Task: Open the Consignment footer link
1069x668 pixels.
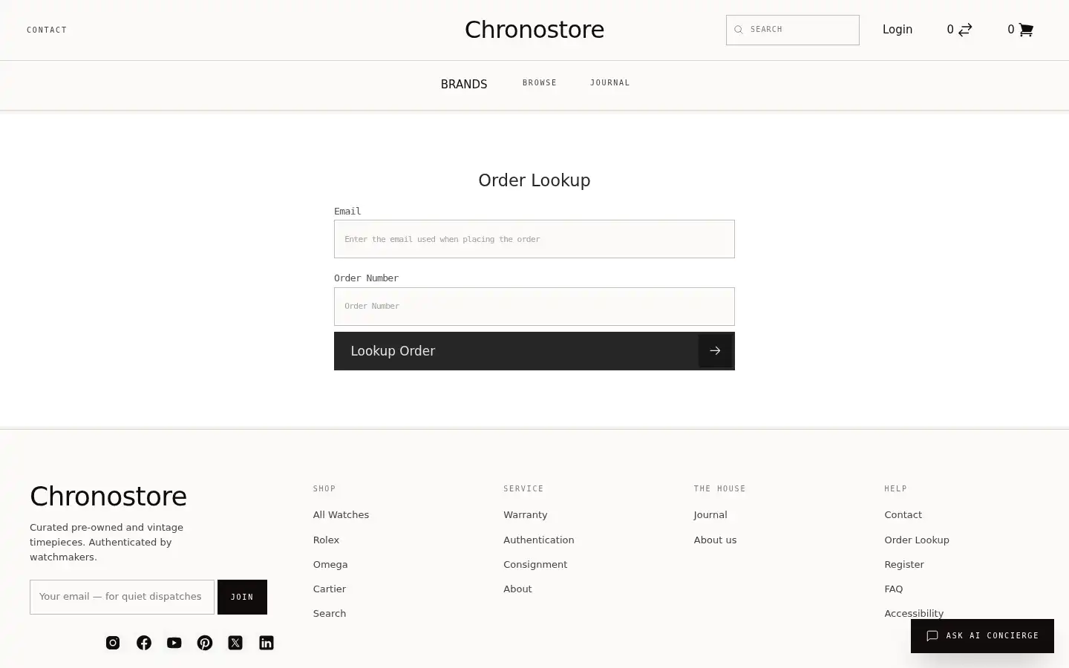Action: [x=535, y=564]
